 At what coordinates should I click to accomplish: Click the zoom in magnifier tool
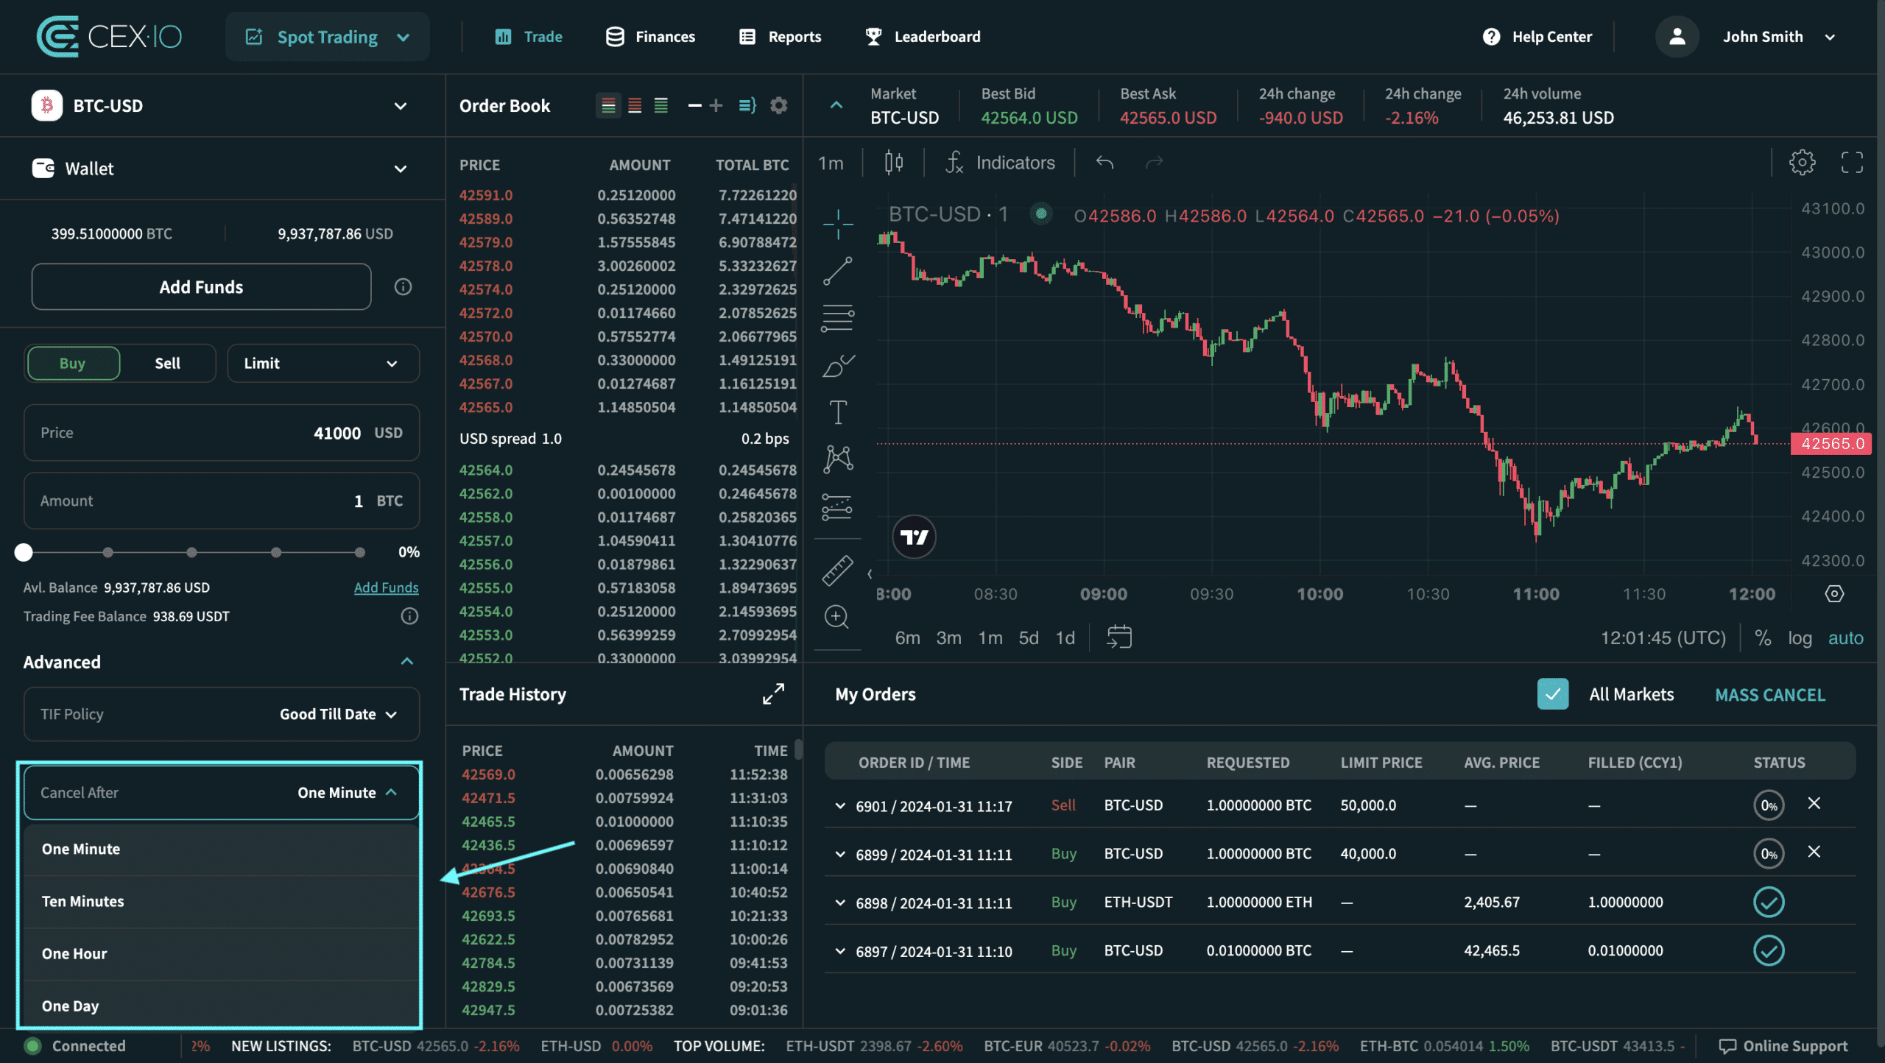[836, 617]
